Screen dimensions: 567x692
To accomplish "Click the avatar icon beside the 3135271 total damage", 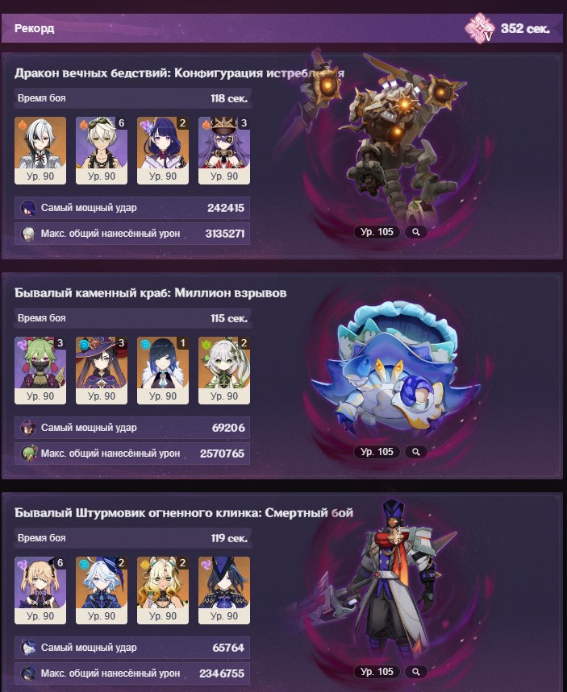I will click(28, 234).
